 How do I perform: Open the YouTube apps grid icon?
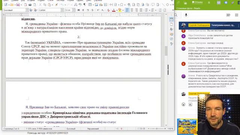pyautogui.click(x=237, y=15)
